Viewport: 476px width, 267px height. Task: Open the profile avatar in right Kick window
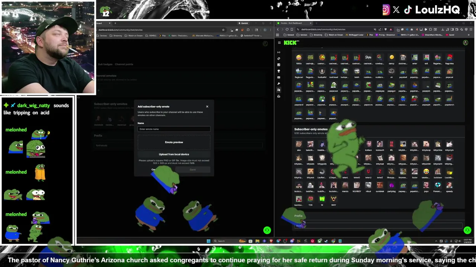[466, 43]
